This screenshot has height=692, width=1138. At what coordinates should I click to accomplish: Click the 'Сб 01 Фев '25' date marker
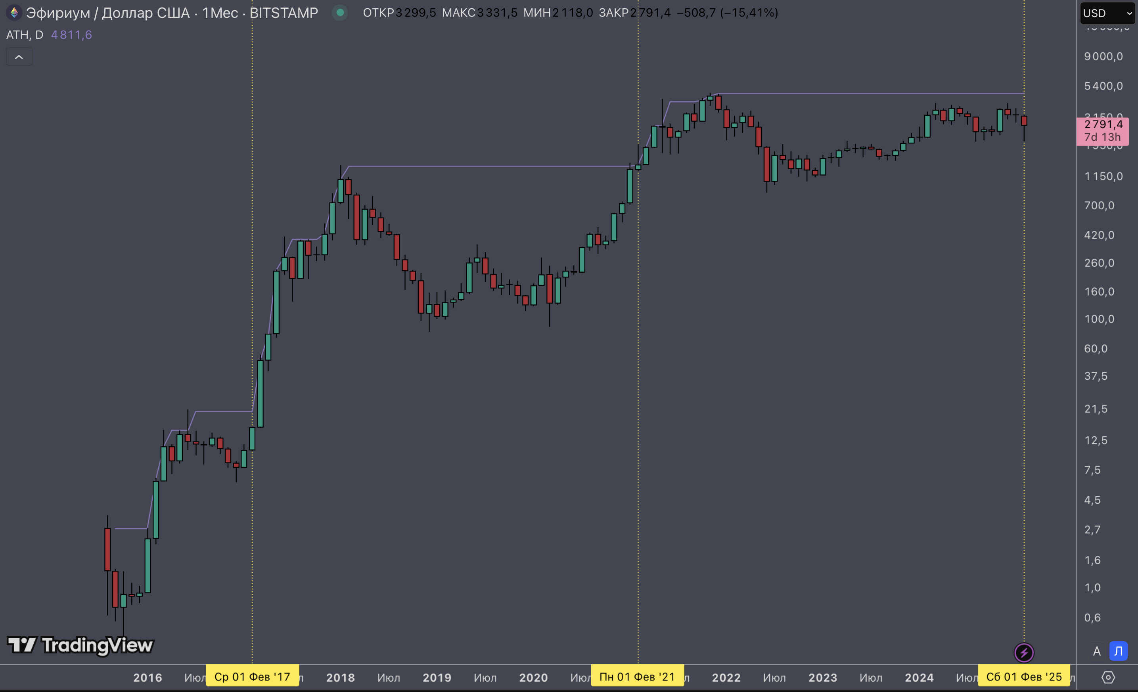click(x=1023, y=676)
